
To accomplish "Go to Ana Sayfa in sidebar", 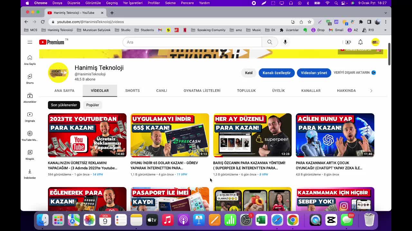I will (30, 60).
